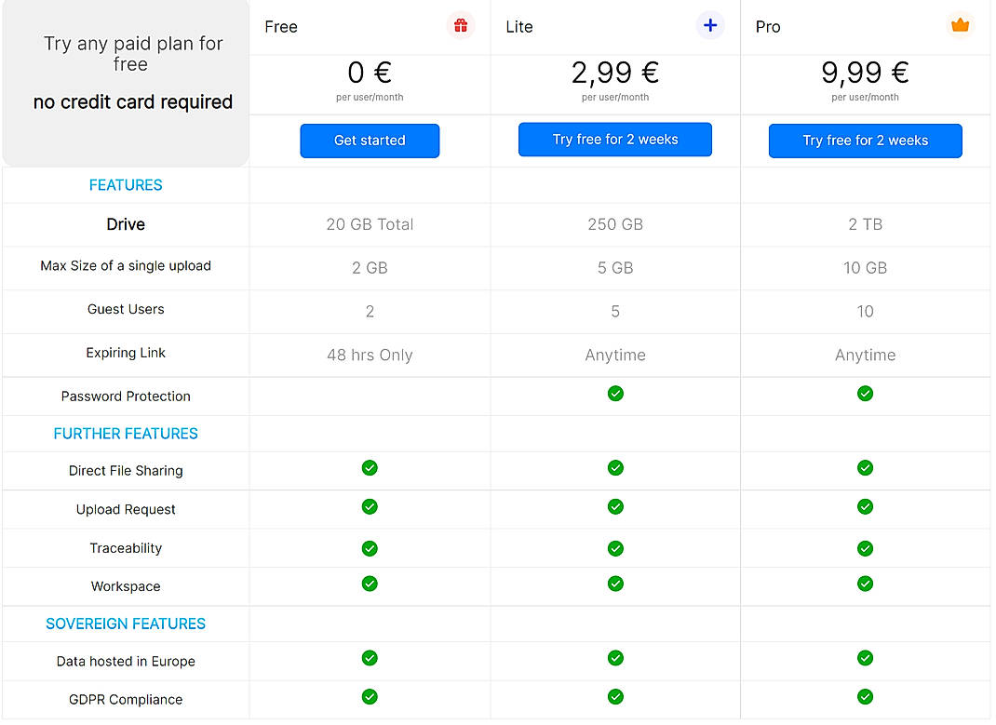Click Pro plan Anytime expiring link value

pos(865,355)
